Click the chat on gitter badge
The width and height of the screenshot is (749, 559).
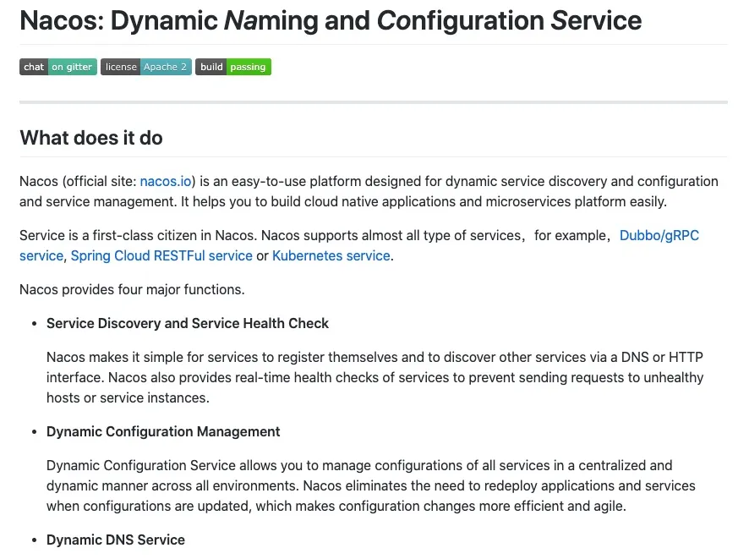(x=57, y=67)
